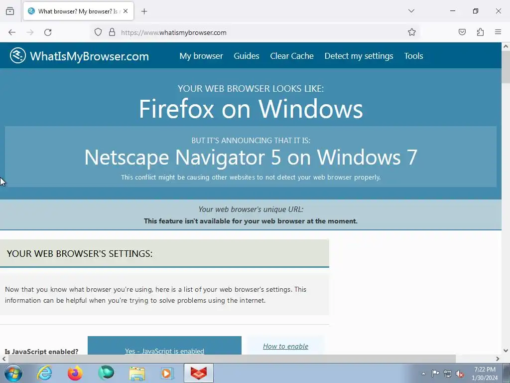The width and height of the screenshot is (510, 383).
Task: Show site security padlock info
Action: [x=112, y=32]
